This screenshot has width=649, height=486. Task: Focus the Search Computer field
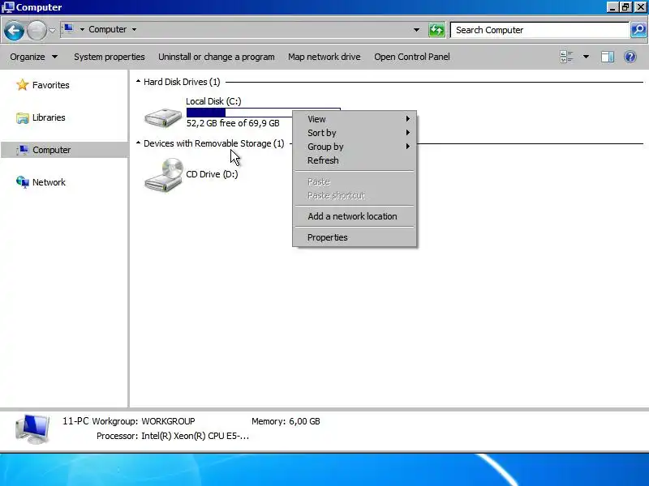coord(539,30)
